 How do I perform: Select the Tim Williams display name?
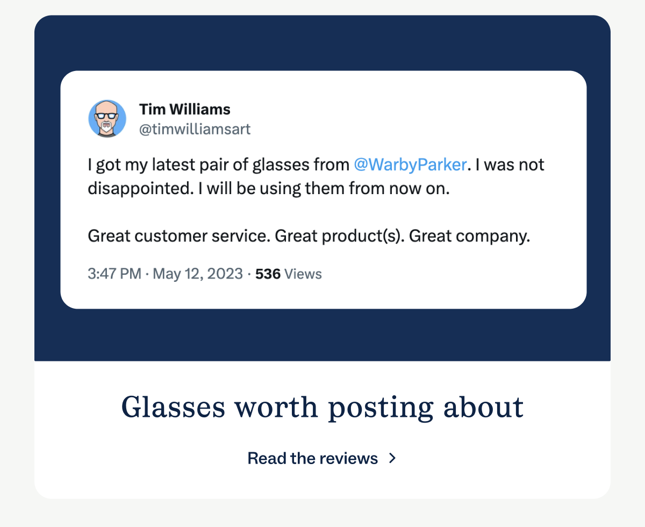click(185, 109)
